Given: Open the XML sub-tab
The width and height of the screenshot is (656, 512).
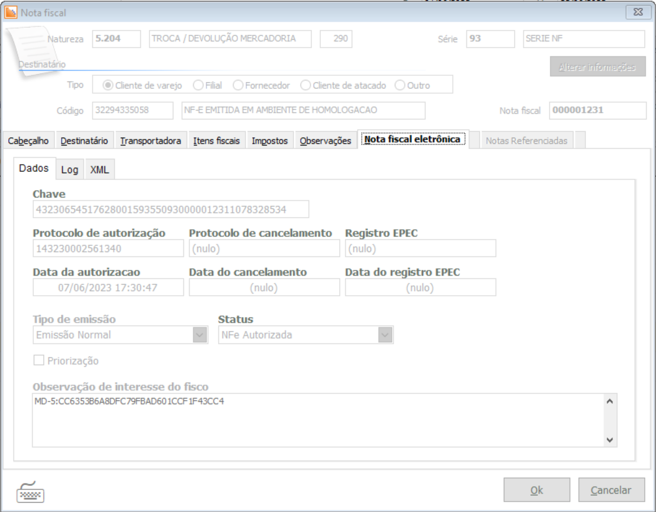Looking at the screenshot, I should [x=99, y=170].
